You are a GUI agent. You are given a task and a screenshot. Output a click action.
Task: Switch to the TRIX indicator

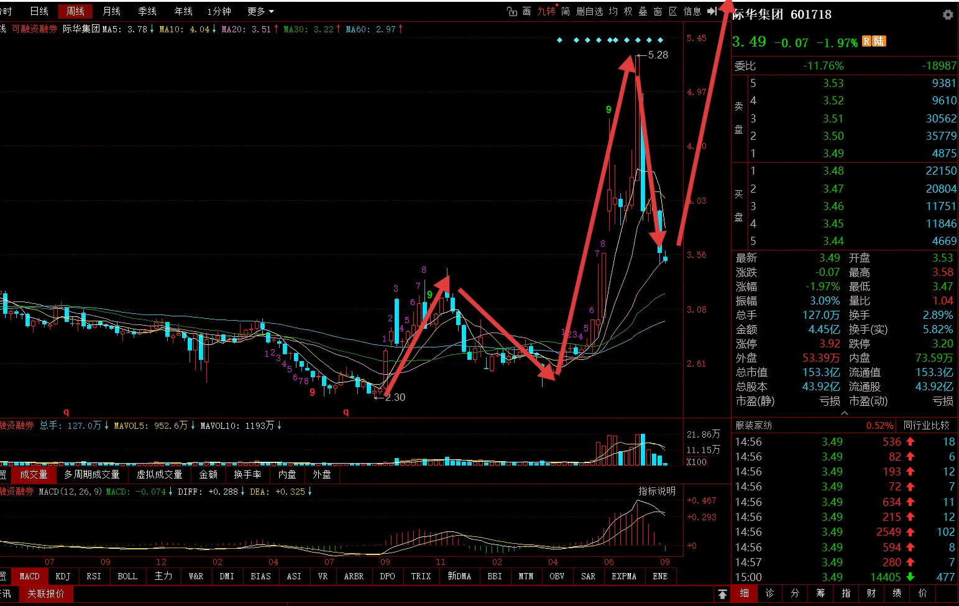pos(421,576)
